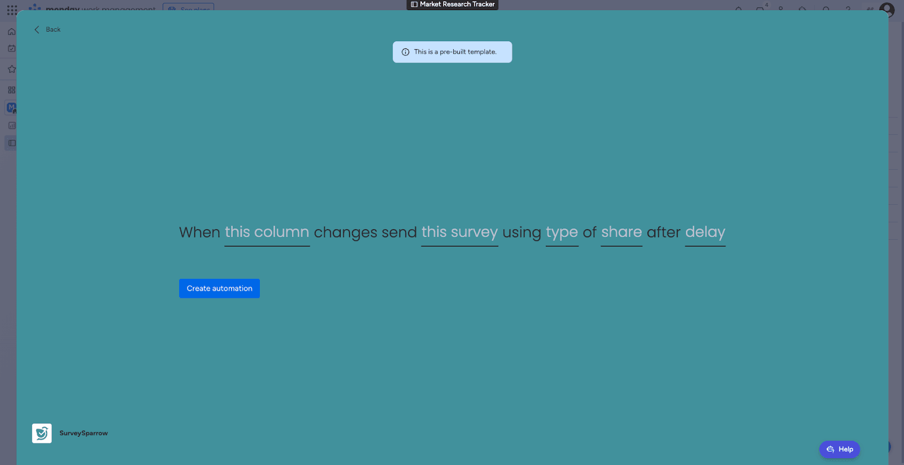Go Back to the previous screen
The image size is (904, 465).
point(47,29)
